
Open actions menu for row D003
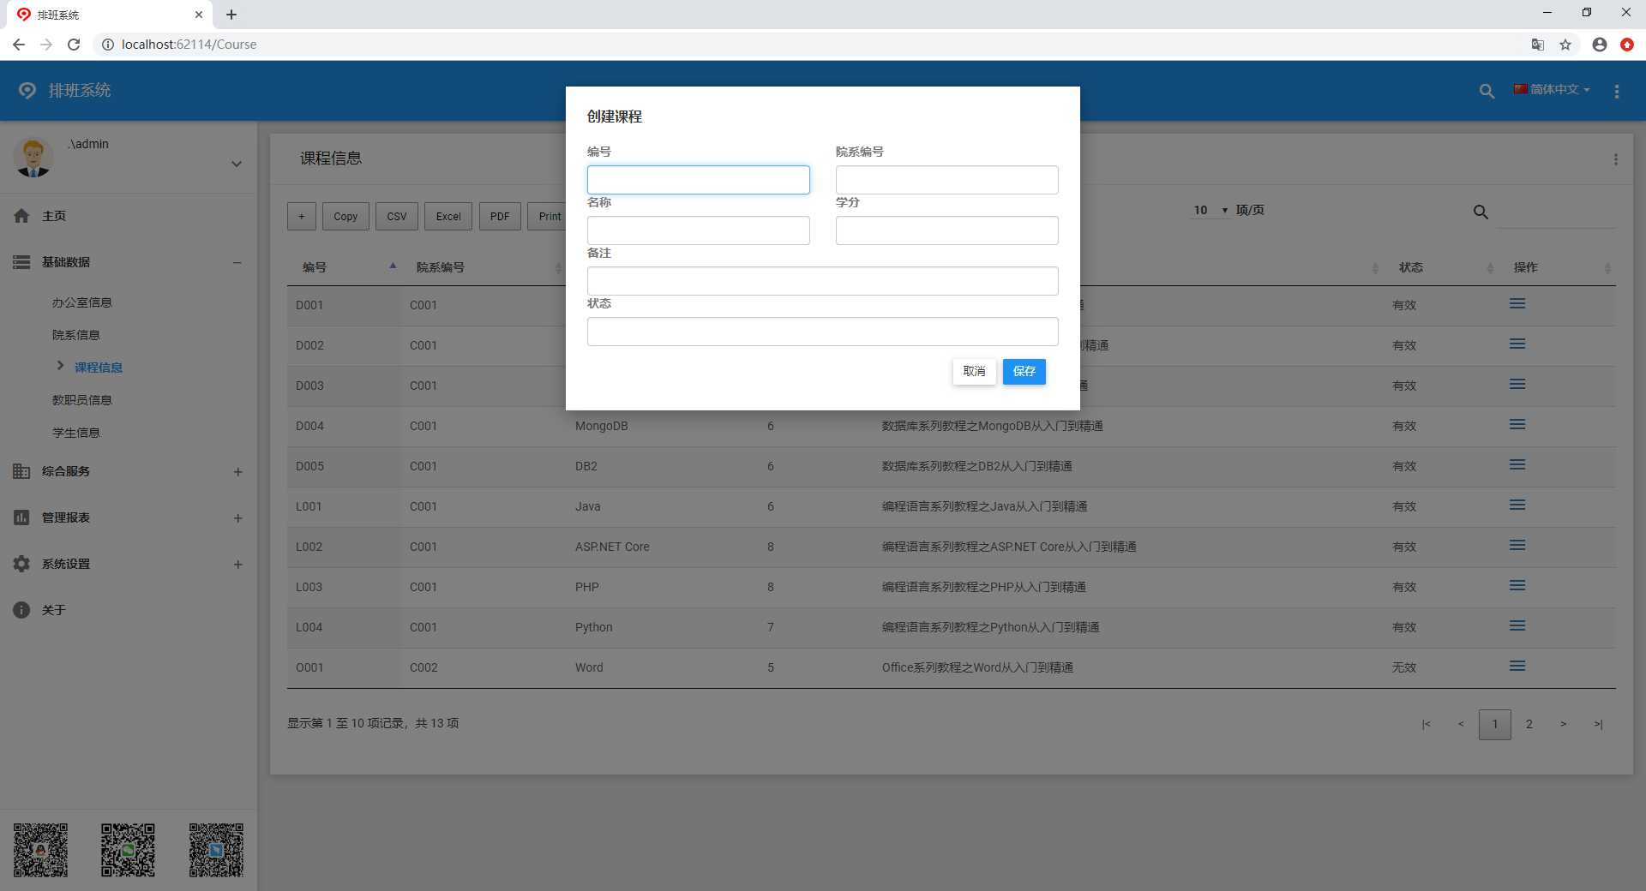(x=1517, y=385)
